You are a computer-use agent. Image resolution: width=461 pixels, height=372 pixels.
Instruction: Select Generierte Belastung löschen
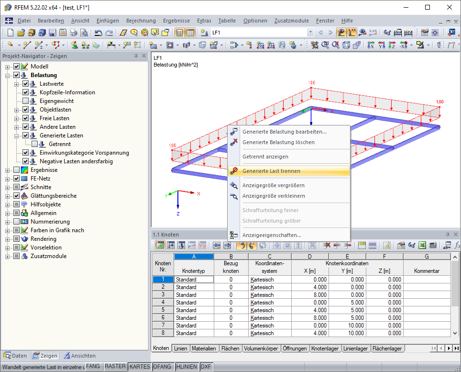click(289, 143)
